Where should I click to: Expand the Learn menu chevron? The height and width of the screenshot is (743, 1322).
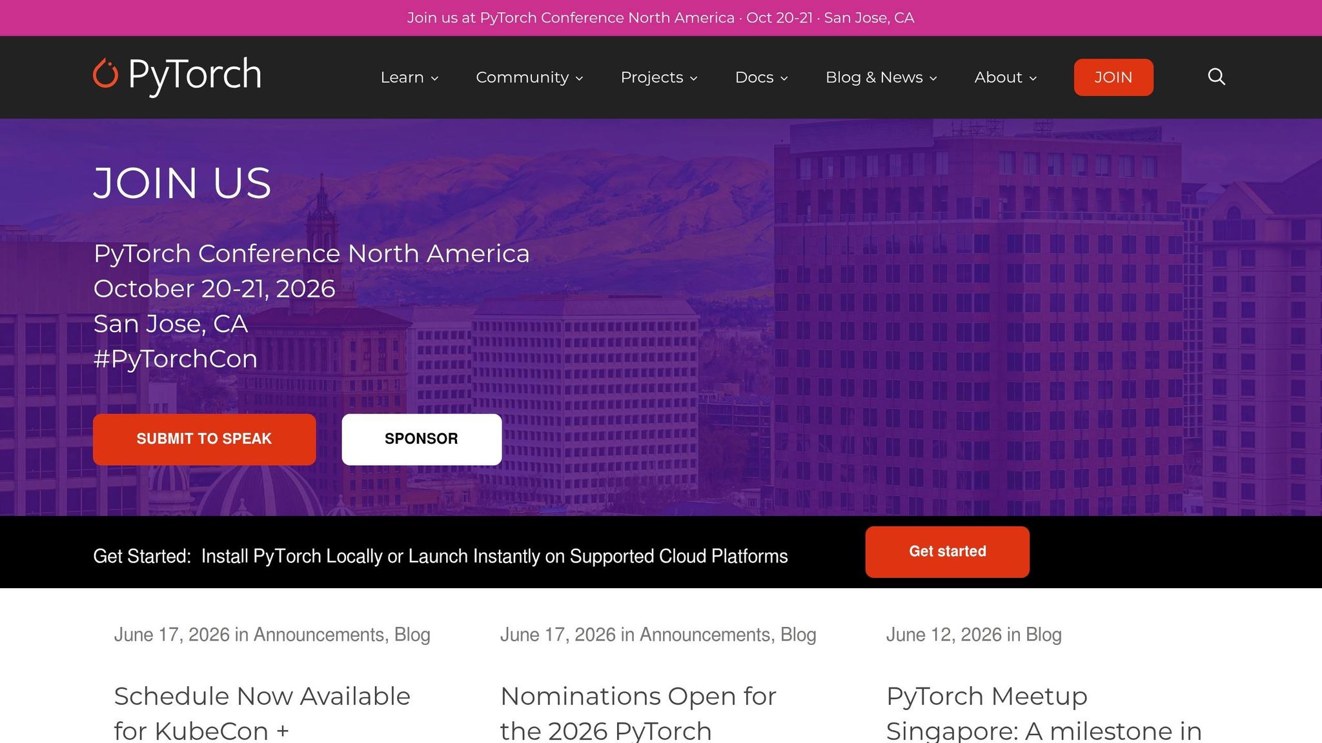pyautogui.click(x=435, y=79)
